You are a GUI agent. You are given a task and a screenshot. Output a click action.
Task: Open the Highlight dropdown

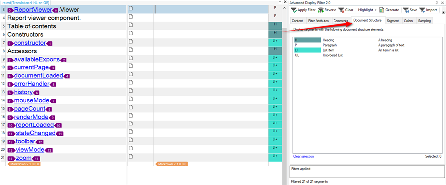(367, 10)
